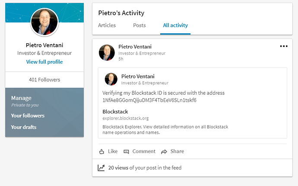Click post author avatar next to 5h
Viewport: 298px width, 186px height.
click(107, 52)
